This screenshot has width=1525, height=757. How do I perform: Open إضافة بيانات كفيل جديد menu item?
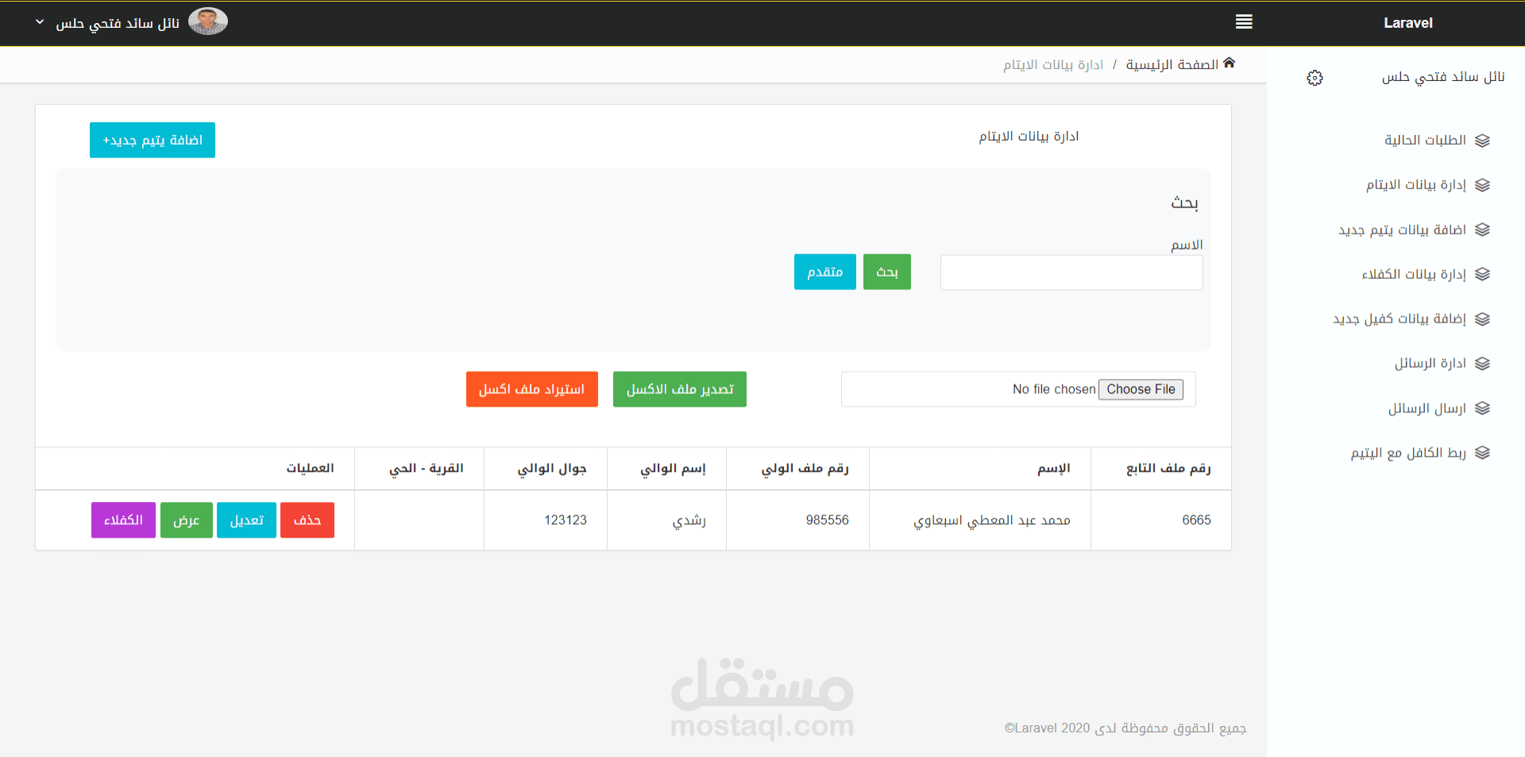[1400, 319]
